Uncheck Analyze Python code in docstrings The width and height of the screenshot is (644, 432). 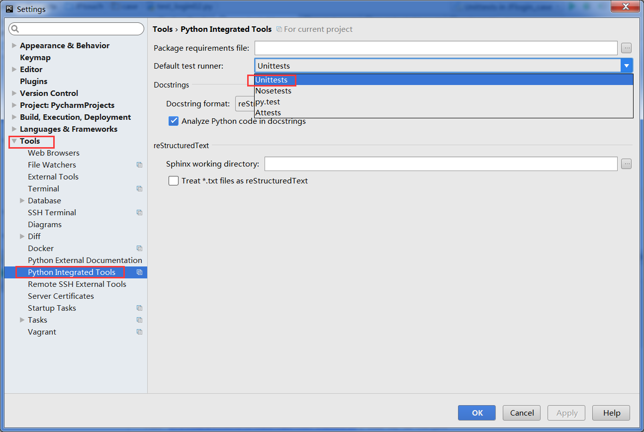click(174, 121)
